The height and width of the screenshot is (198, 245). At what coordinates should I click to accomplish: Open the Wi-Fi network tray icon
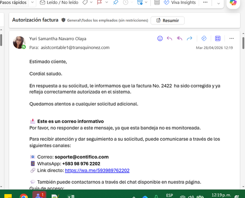click(x=182, y=197)
